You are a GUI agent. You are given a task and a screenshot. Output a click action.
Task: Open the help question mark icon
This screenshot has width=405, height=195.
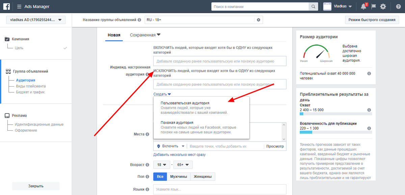pos(398,6)
